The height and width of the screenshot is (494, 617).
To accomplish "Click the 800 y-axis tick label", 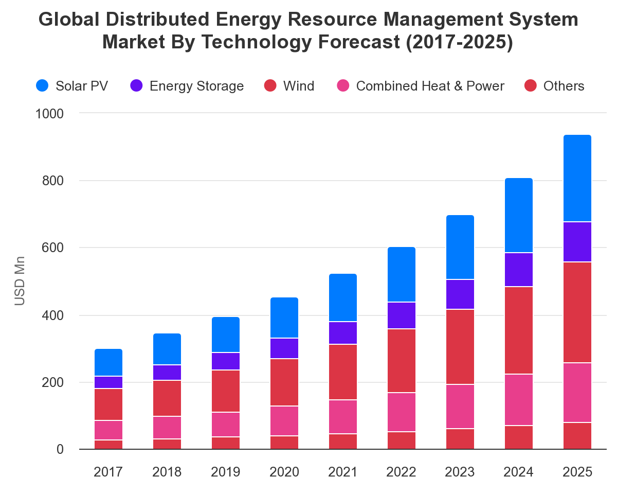I will (52, 181).
